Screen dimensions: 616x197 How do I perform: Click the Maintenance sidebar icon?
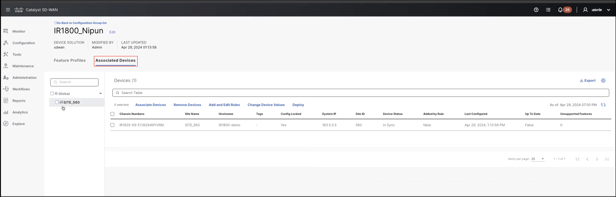pos(6,66)
